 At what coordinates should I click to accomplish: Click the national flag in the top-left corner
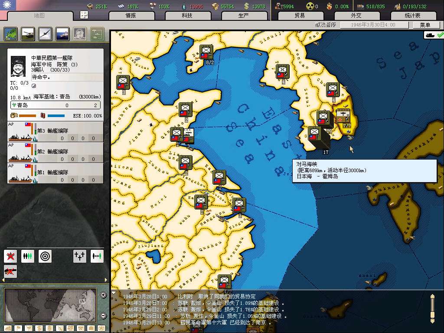pos(8,5)
